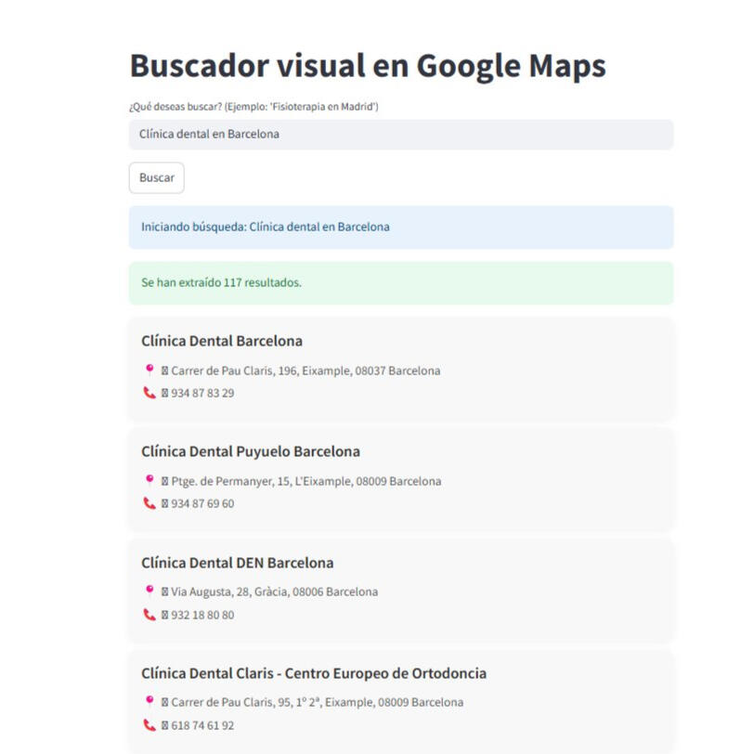
Task: Select the Clínica Dental DEN Barcelona title
Action: 237,563
